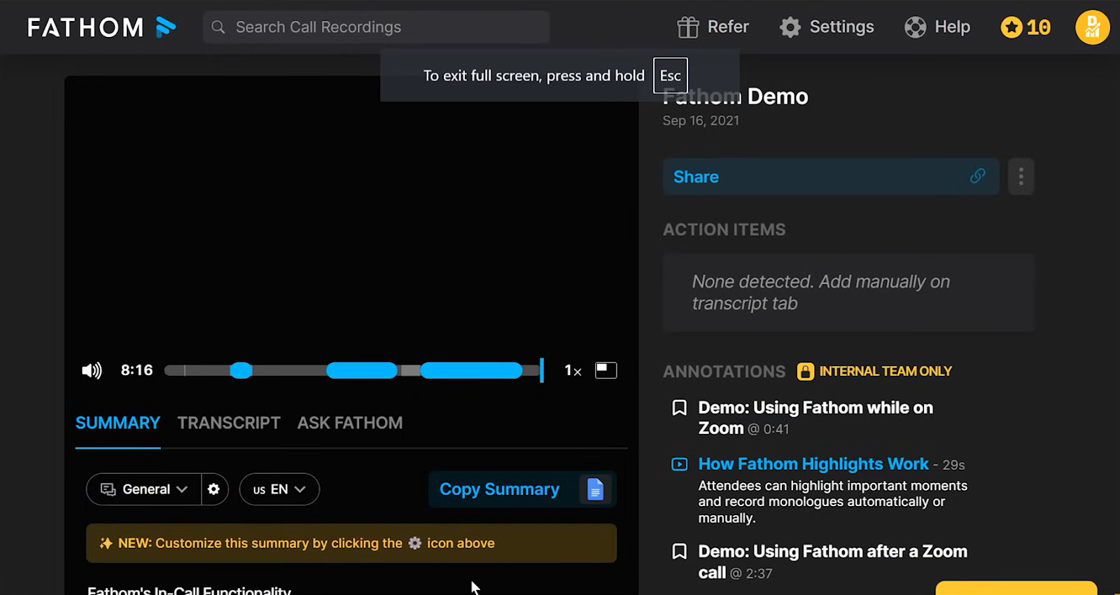
Task: Open annotation Demo: Using Fathom after a Zoom call
Action: [833, 561]
